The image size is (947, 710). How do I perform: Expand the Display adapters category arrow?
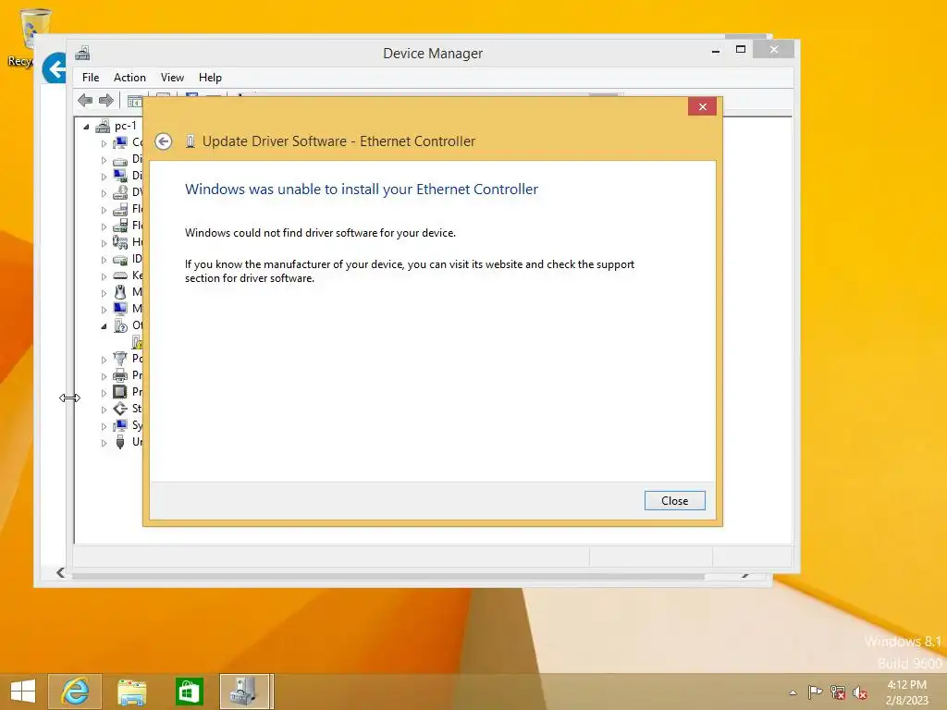(104, 177)
